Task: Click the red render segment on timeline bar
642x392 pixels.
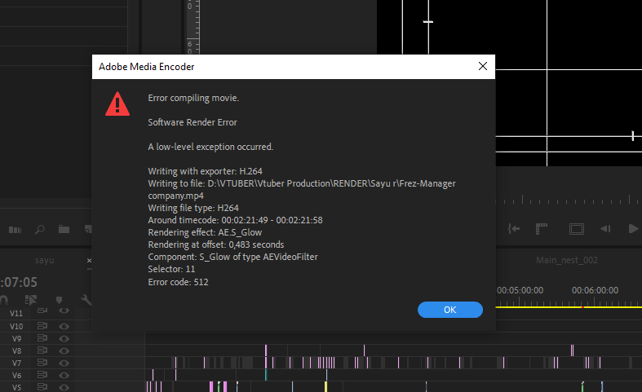Action: pos(582,307)
